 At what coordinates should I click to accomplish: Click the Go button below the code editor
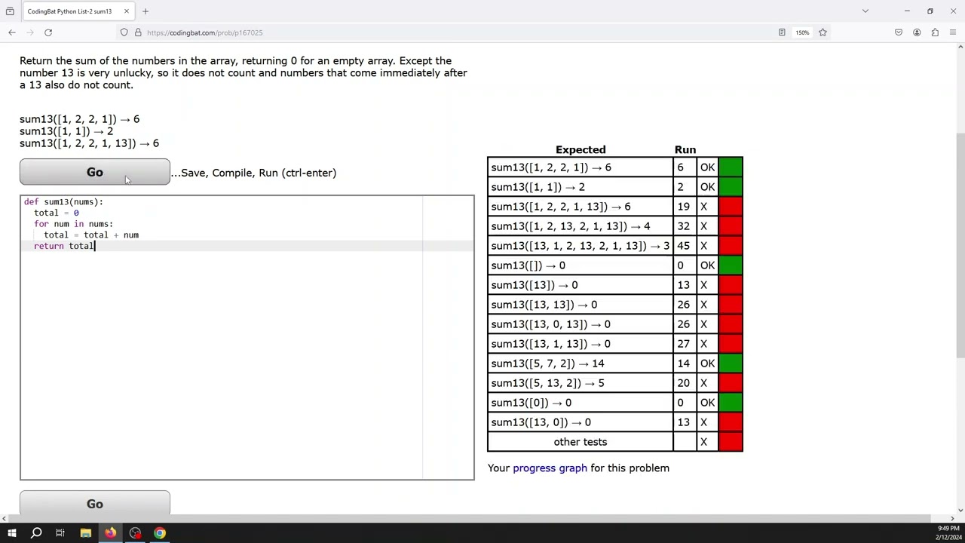95,503
